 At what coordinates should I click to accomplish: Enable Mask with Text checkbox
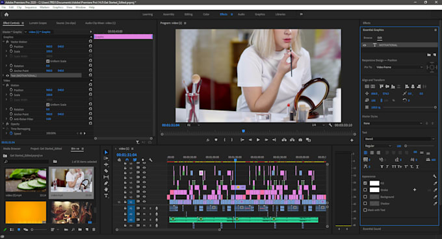365,210
